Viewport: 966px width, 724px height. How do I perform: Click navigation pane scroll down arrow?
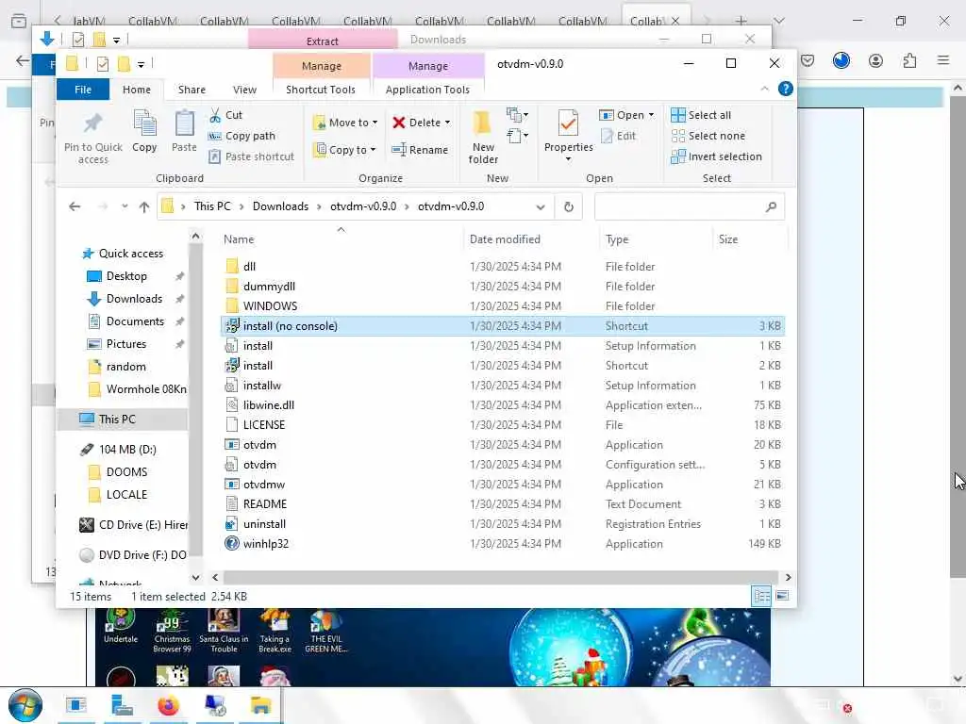[x=195, y=578]
